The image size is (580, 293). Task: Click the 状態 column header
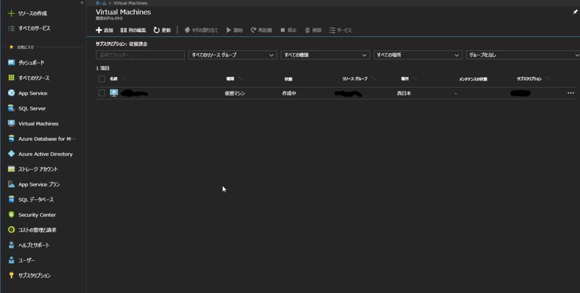(288, 79)
